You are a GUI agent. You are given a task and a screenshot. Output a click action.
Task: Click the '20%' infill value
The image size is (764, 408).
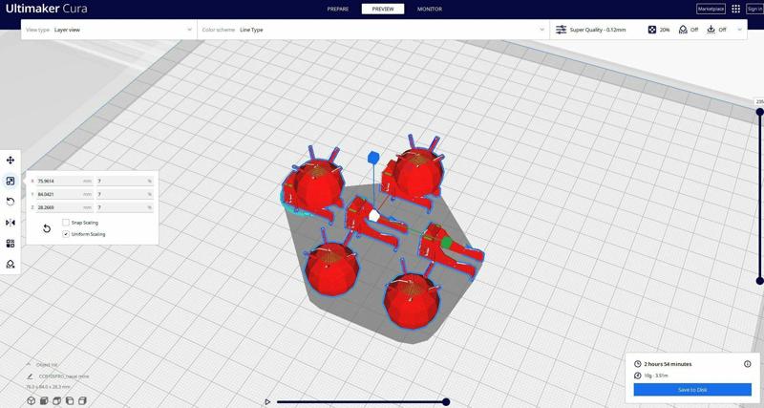click(665, 30)
